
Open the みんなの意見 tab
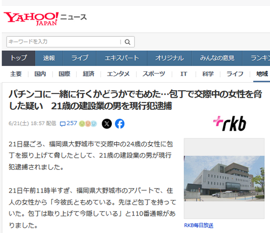pos(217,58)
